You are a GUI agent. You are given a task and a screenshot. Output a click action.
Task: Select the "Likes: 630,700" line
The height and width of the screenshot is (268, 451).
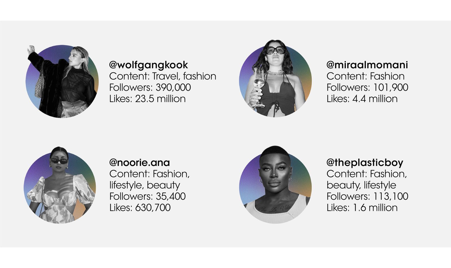point(140,208)
